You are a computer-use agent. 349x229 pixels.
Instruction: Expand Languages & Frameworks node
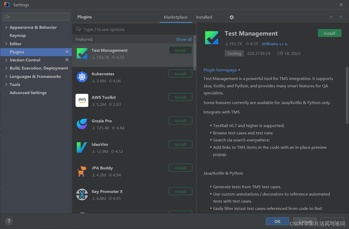point(6,76)
